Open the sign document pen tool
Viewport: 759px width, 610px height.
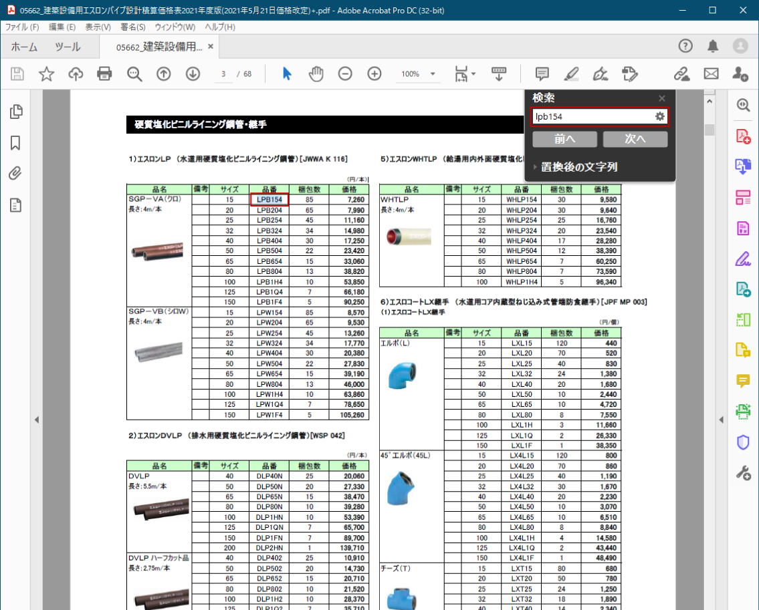coord(601,74)
